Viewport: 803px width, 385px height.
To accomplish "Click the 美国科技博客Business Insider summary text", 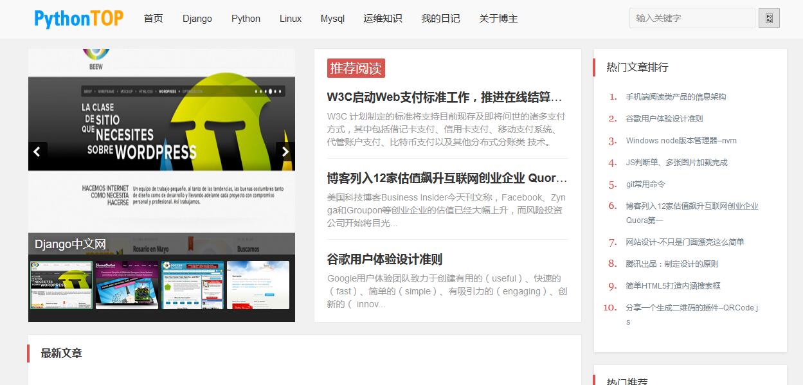I will click(446, 210).
